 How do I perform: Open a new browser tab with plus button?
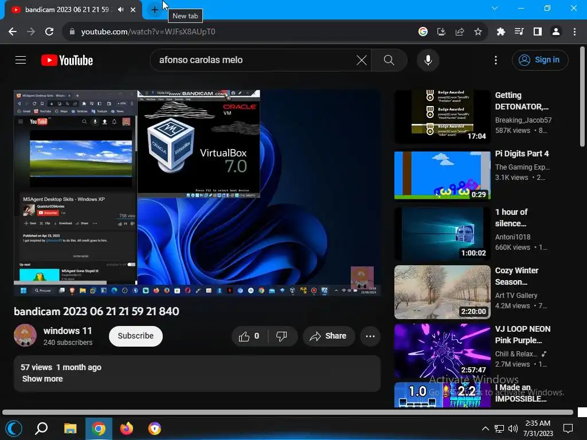(x=155, y=10)
